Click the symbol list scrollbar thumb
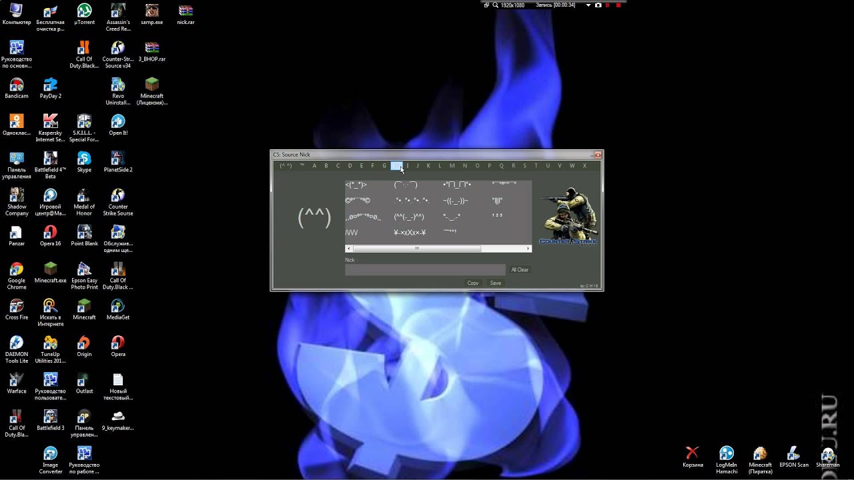Image resolution: width=854 pixels, height=480 pixels. tap(417, 249)
